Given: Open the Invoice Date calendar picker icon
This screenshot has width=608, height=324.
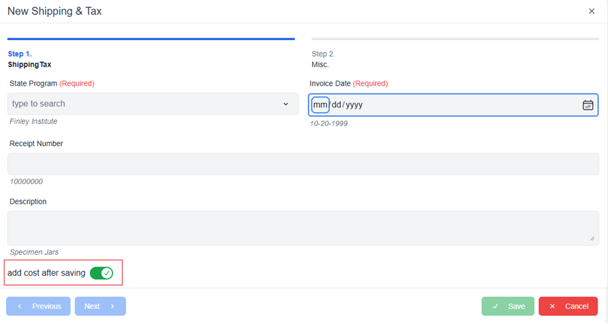Looking at the screenshot, I should click(588, 105).
